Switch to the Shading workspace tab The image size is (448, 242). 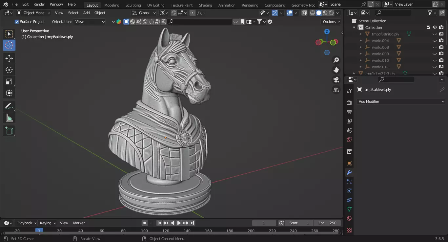205,5
